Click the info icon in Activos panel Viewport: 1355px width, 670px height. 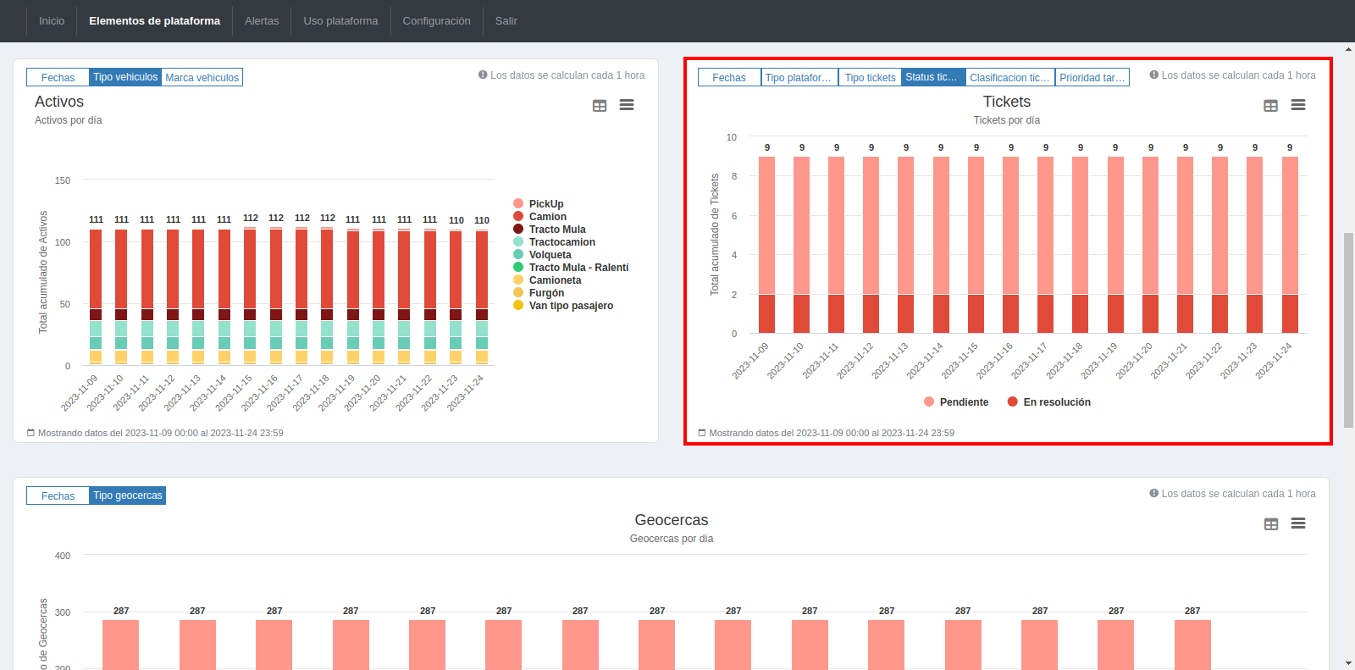point(483,75)
